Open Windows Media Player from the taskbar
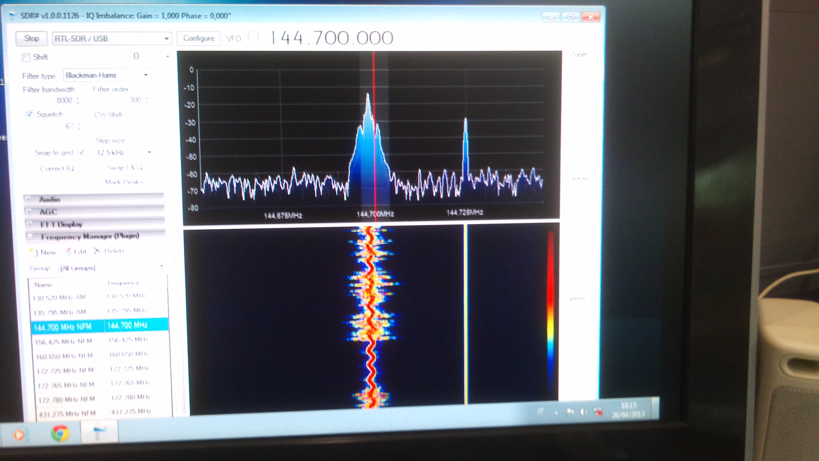The height and width of the screenshot is (461, 819). tap(19, 435)
